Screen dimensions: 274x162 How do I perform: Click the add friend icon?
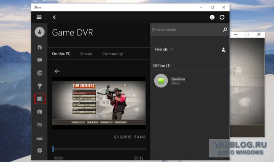coord(223,50)
